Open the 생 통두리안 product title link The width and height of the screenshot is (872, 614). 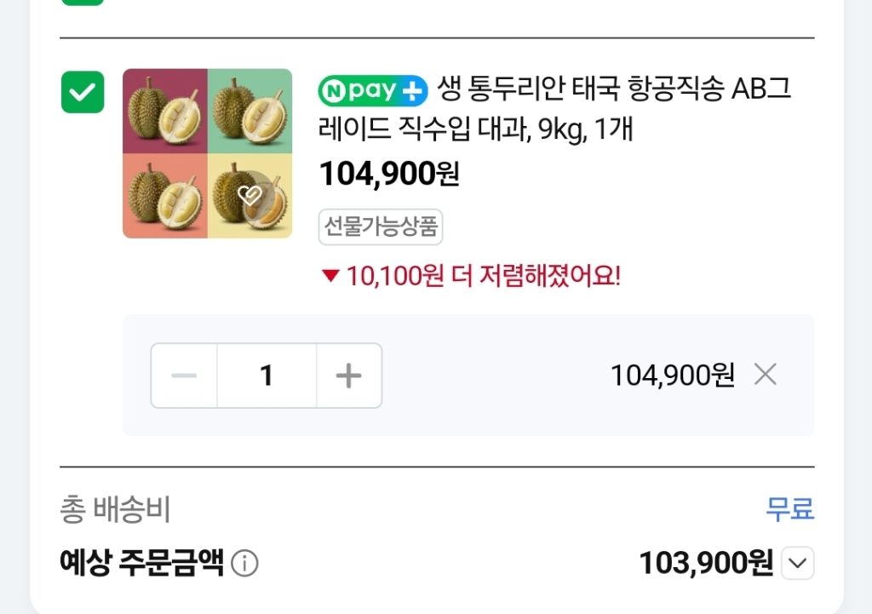point(554,108)
